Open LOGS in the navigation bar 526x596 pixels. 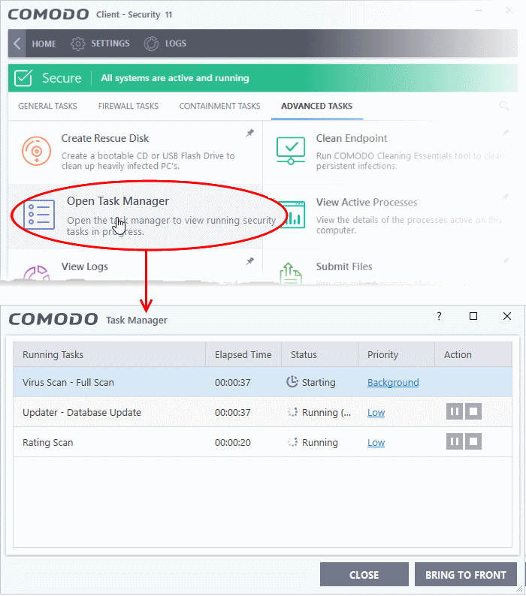[x=176, y=44]
